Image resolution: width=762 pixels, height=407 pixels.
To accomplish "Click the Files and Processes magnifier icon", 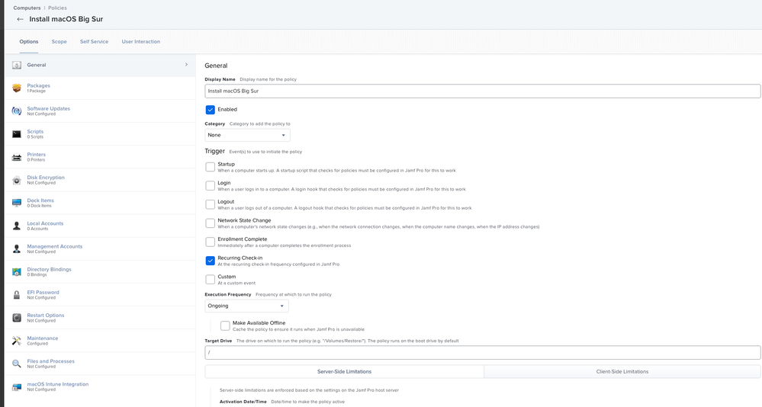I will pyautogui.click(x=17, y=364).
